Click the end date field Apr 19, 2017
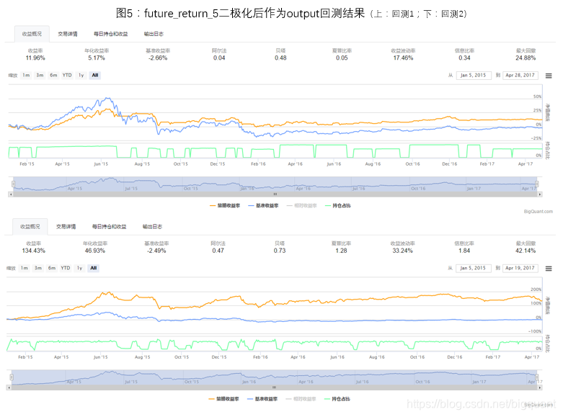The image size is (563, 417). pos(520,268)
